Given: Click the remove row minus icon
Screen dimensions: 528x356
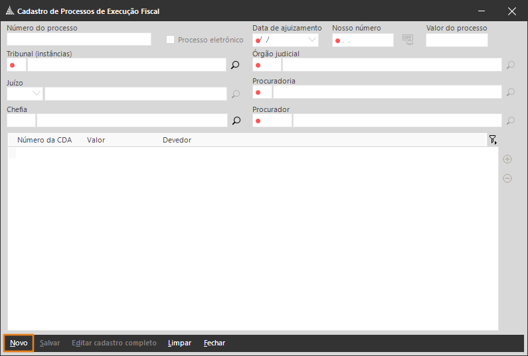Looking at the screenshot, I should (507, 178).
